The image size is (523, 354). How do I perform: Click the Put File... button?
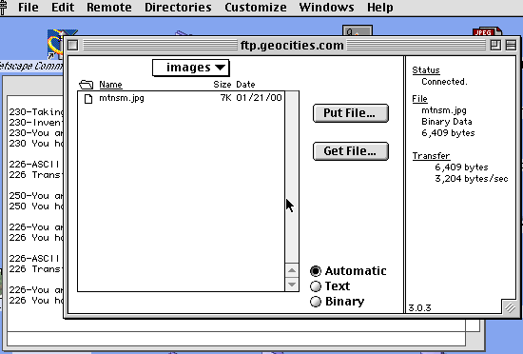pyautogui.click(x=351, y=113)
